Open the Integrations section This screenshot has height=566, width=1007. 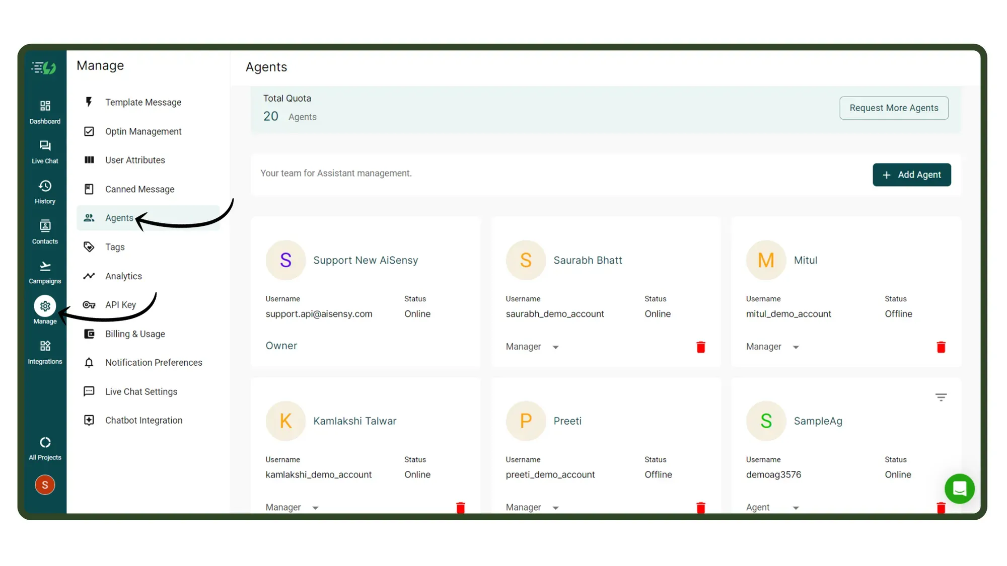[45, 351]
